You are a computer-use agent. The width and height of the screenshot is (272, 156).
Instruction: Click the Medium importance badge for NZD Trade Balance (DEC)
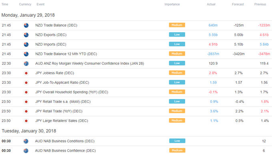tap(177, 25)
